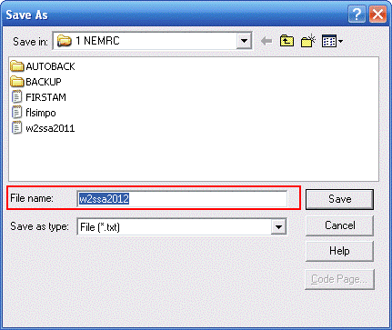
Task: Select the AUTOBACK folder name
Action: (50, 66)
